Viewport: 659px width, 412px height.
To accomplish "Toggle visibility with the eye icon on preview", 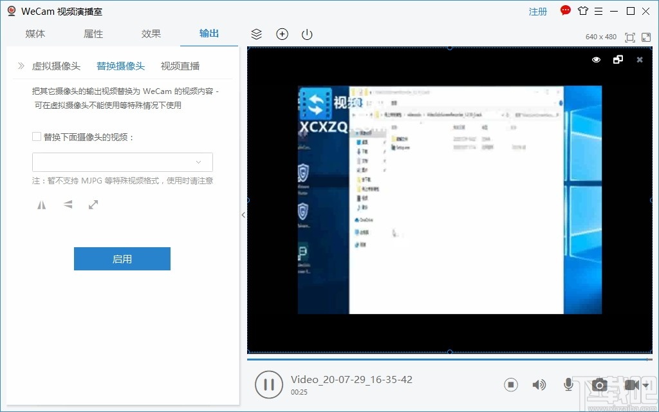I will (x=595, y=59).
